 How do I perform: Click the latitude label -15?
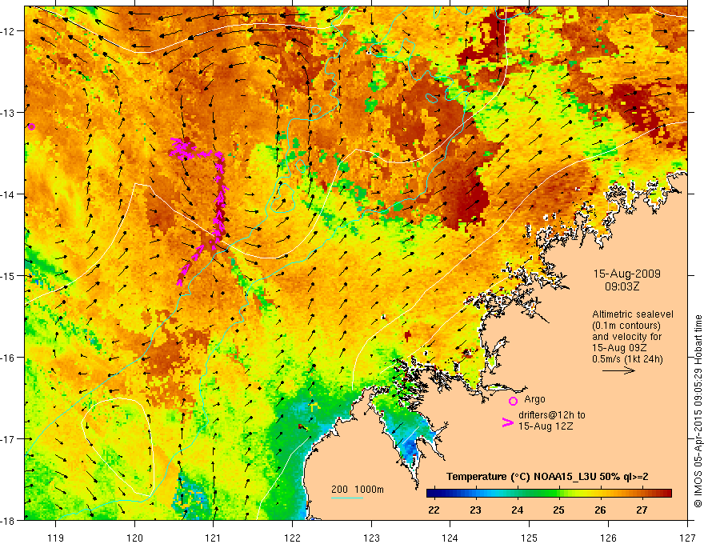pyautogui.click(x=8, y=275)
